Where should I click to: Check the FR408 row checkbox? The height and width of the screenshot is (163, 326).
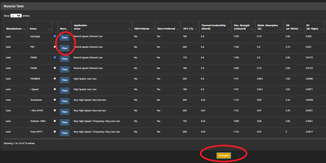click(x=55, y=68)
